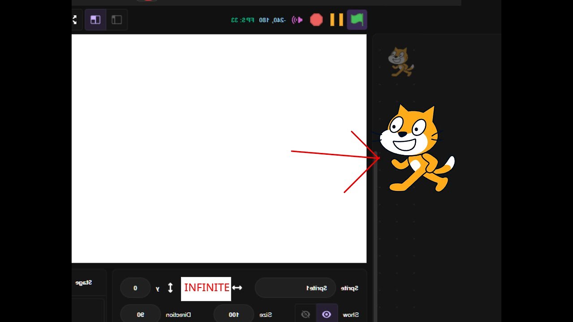Click the Show label text
This screenshot has width=573, height=322.
coord(351,315)
